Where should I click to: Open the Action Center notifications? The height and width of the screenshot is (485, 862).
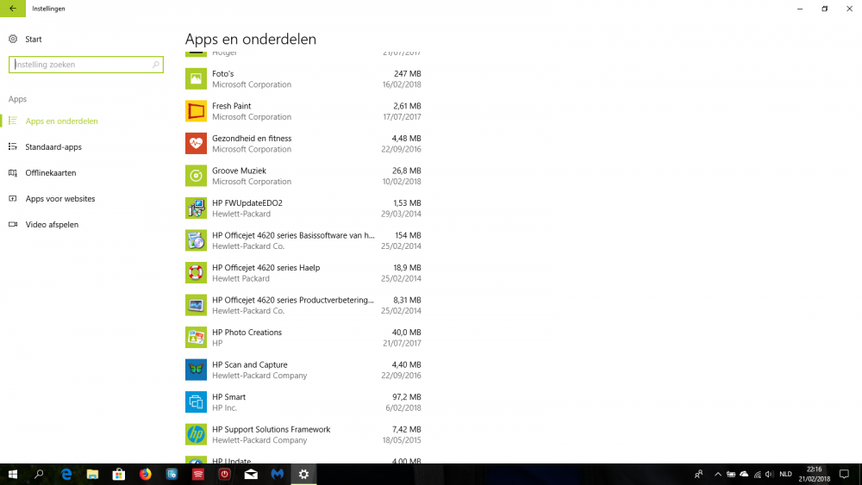[x=845, y=474]
